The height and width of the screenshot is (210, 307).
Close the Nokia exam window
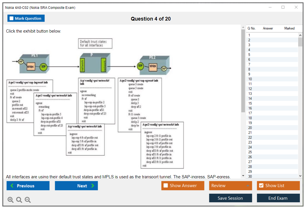[296, 7]
